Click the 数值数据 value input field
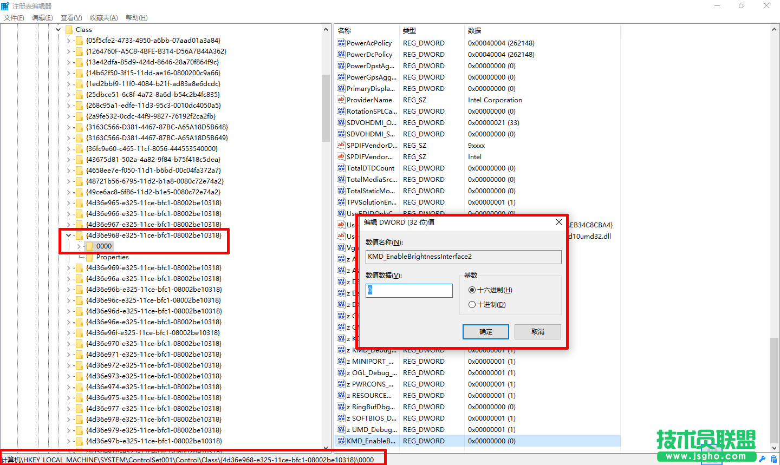Screen dimensions: 780x465 pyautogui.click(x=409, y=291)
